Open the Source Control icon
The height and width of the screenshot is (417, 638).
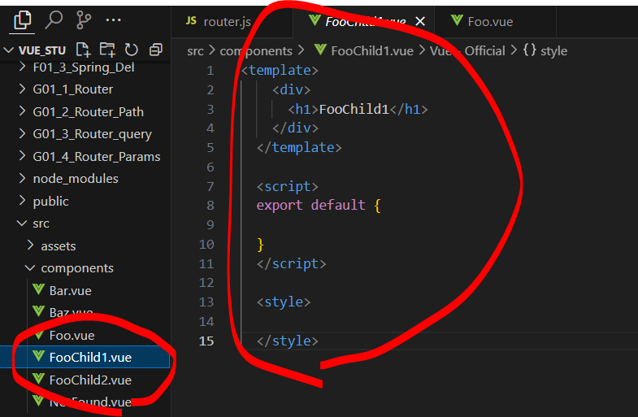click(x=83, y=20)
